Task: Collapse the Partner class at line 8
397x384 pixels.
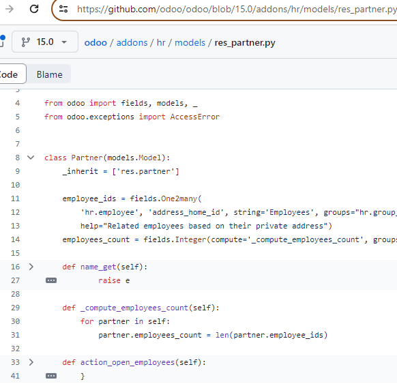Action: point(31,158)
